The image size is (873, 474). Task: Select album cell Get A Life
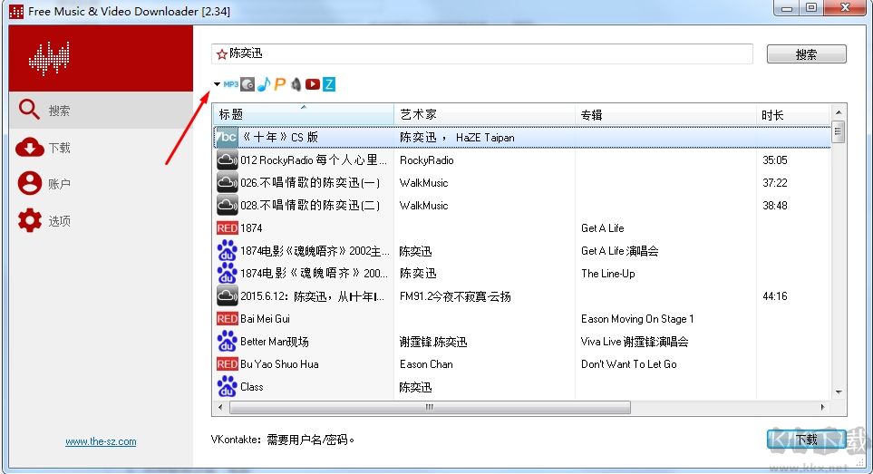(x=603, y=228)
